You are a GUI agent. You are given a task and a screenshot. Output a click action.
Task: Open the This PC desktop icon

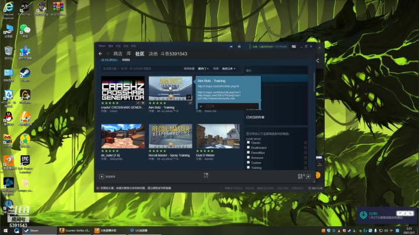click(9, 31)
